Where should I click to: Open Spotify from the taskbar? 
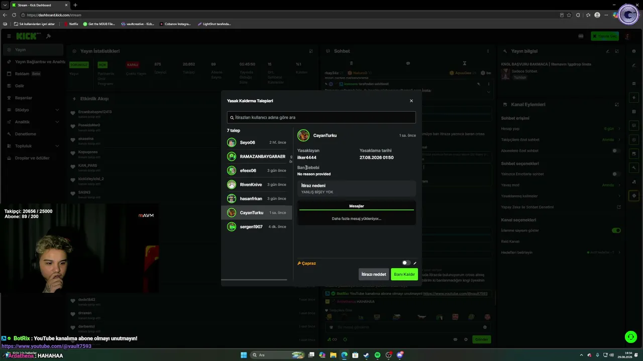377,355
